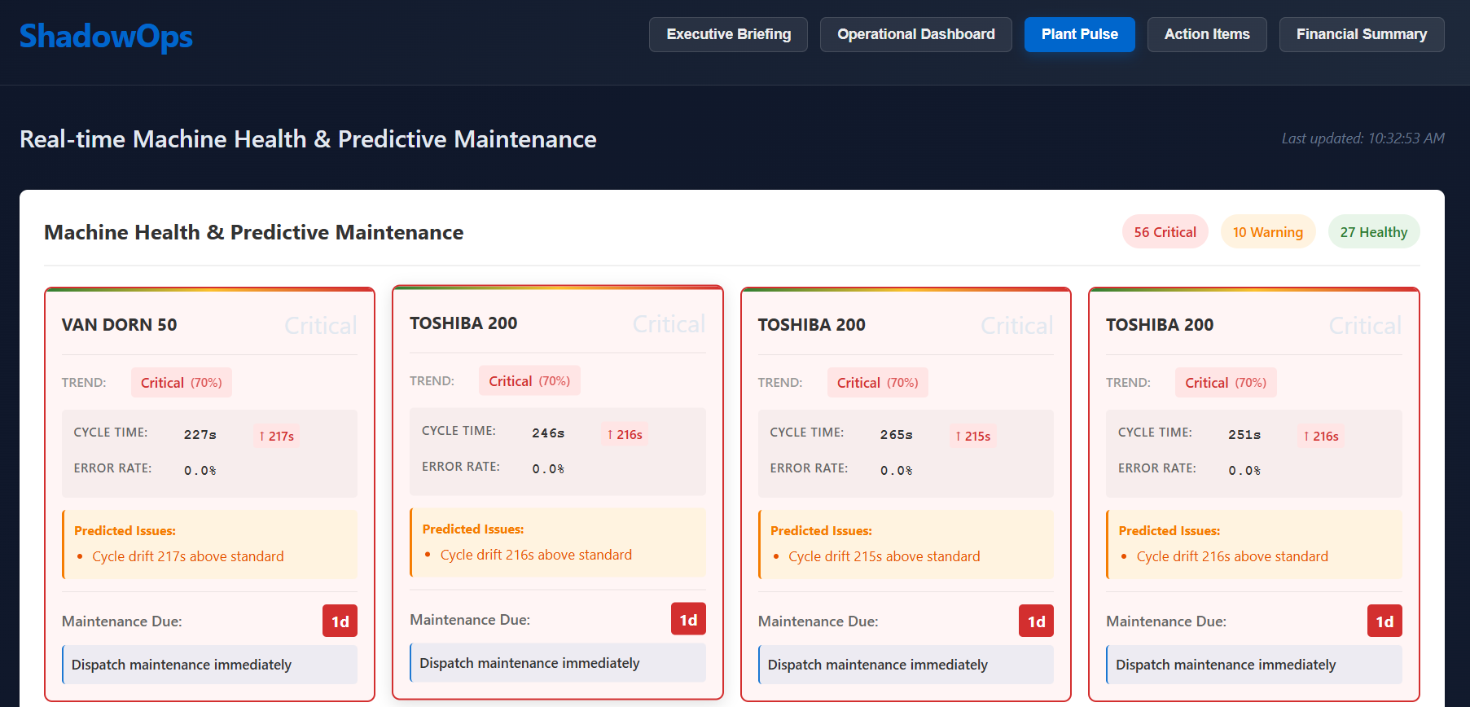This screenshot has height=707, width=1470.
Task: Switch to Operational Dashboard tab
Action: click(x=915, y=34)
